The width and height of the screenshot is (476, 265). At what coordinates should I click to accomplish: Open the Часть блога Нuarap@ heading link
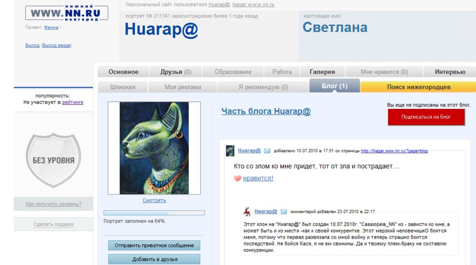pos(266,111)
